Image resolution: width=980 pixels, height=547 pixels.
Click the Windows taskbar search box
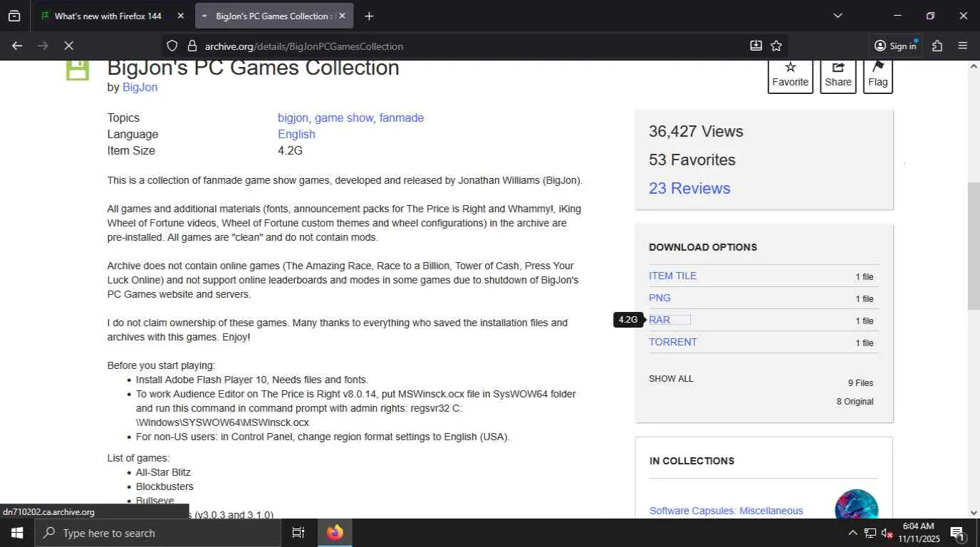157,533
